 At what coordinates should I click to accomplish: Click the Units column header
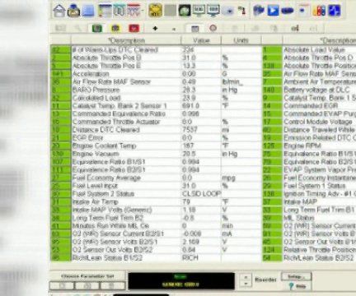pyautogui.click(x=241, y=40)
